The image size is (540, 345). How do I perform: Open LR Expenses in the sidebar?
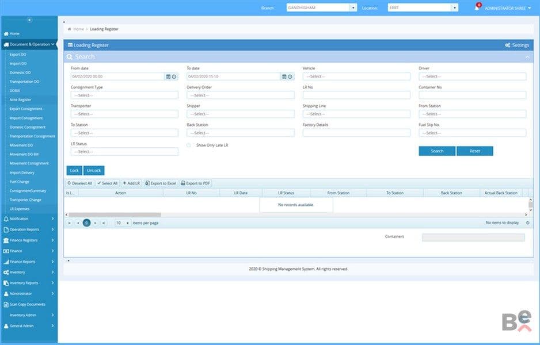coord(20,209)
